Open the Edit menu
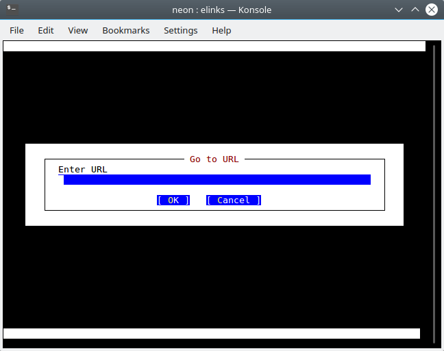The height and width of the screenshot is (351, 444). click(46, 30)
